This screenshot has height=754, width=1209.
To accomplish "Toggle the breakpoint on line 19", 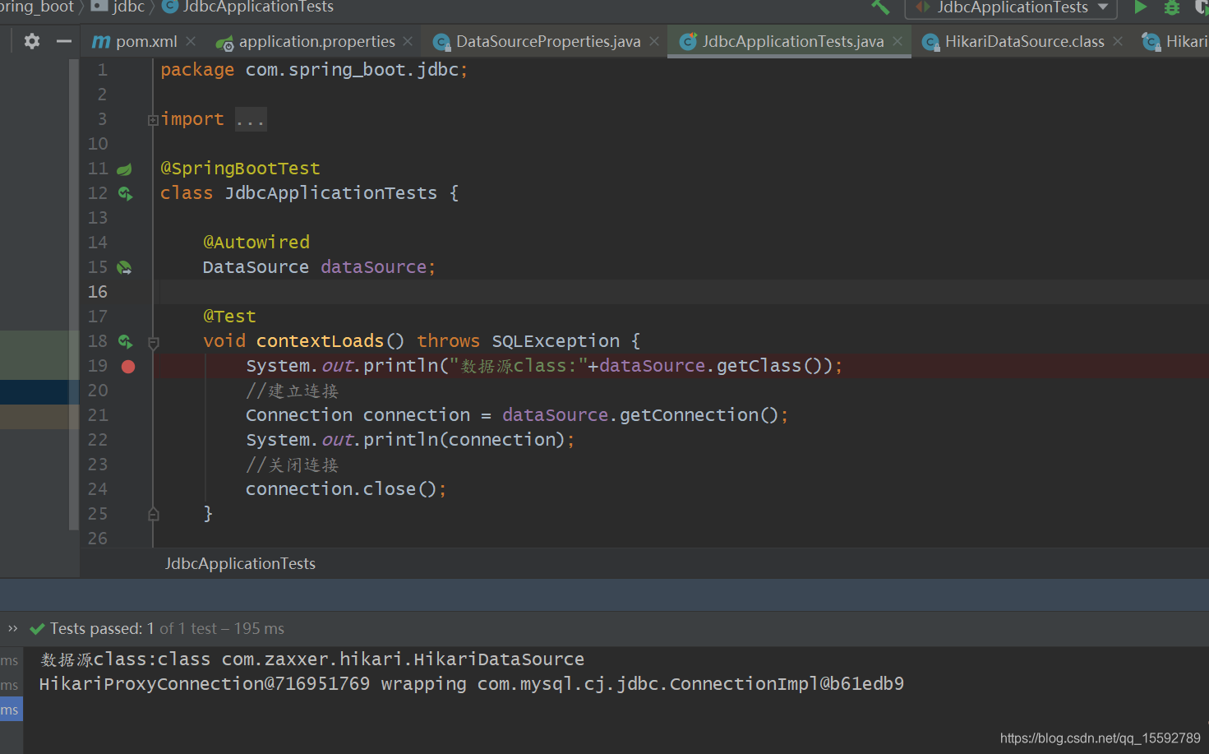I will [x=128, y=367].
